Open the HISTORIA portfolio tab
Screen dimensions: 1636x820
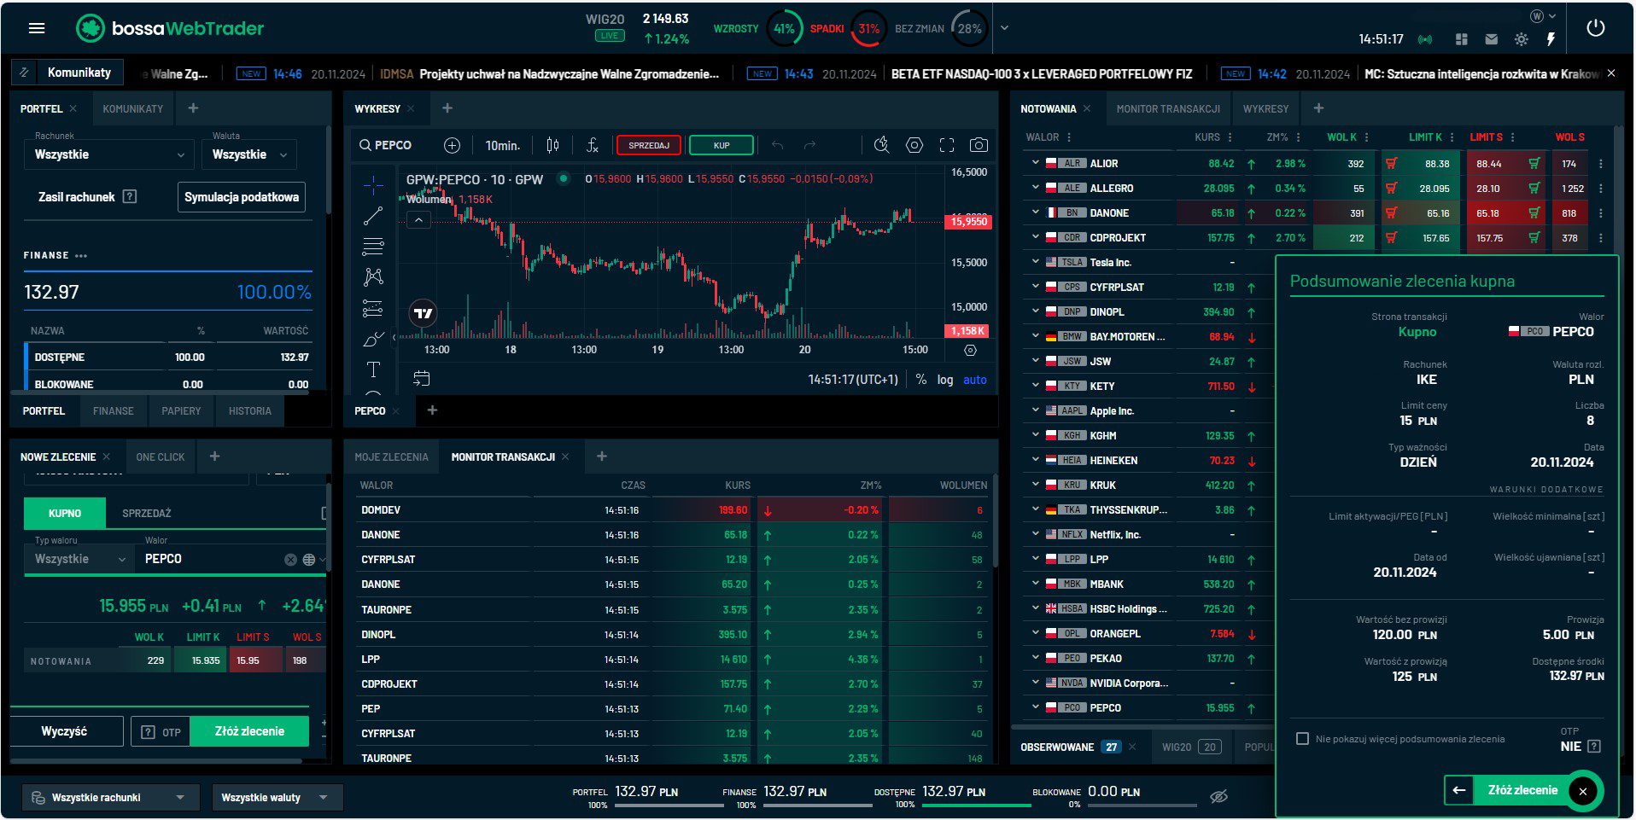pos(249,410)
